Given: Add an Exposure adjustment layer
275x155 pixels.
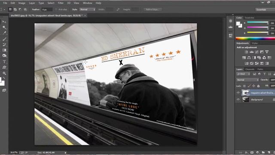Looking at the screenshot, I should coord(262,52).
